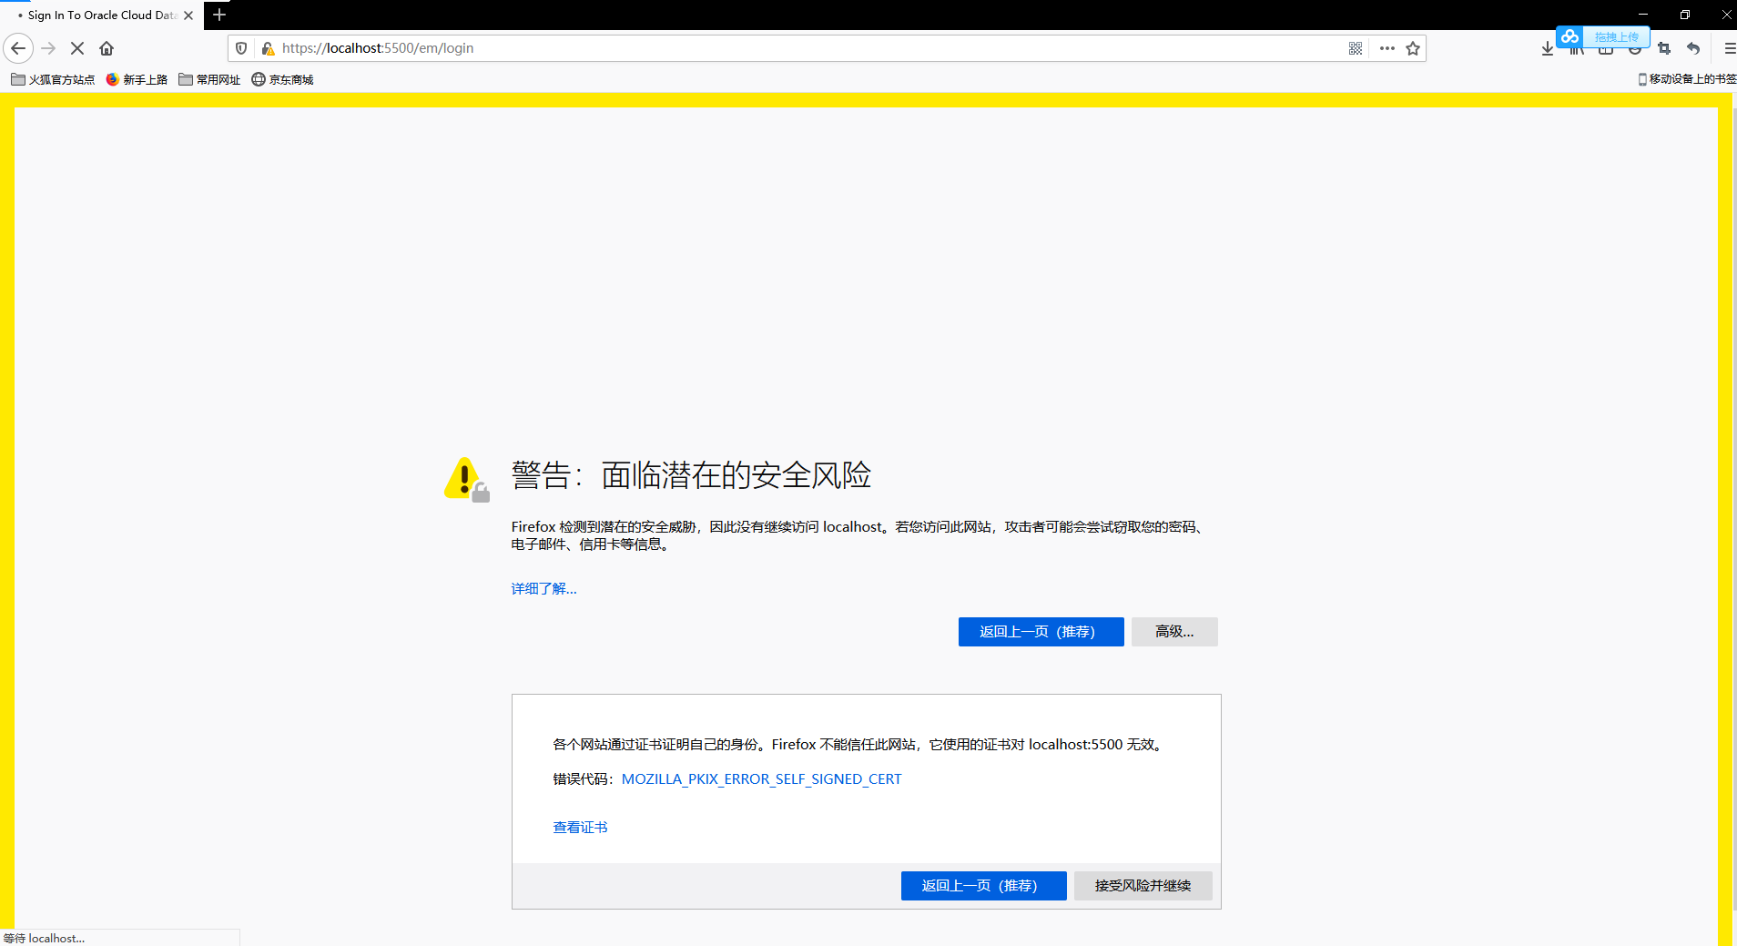Open 京东商城 bookmark
This screenshot has width=1737, height=946.
[282, 79]
